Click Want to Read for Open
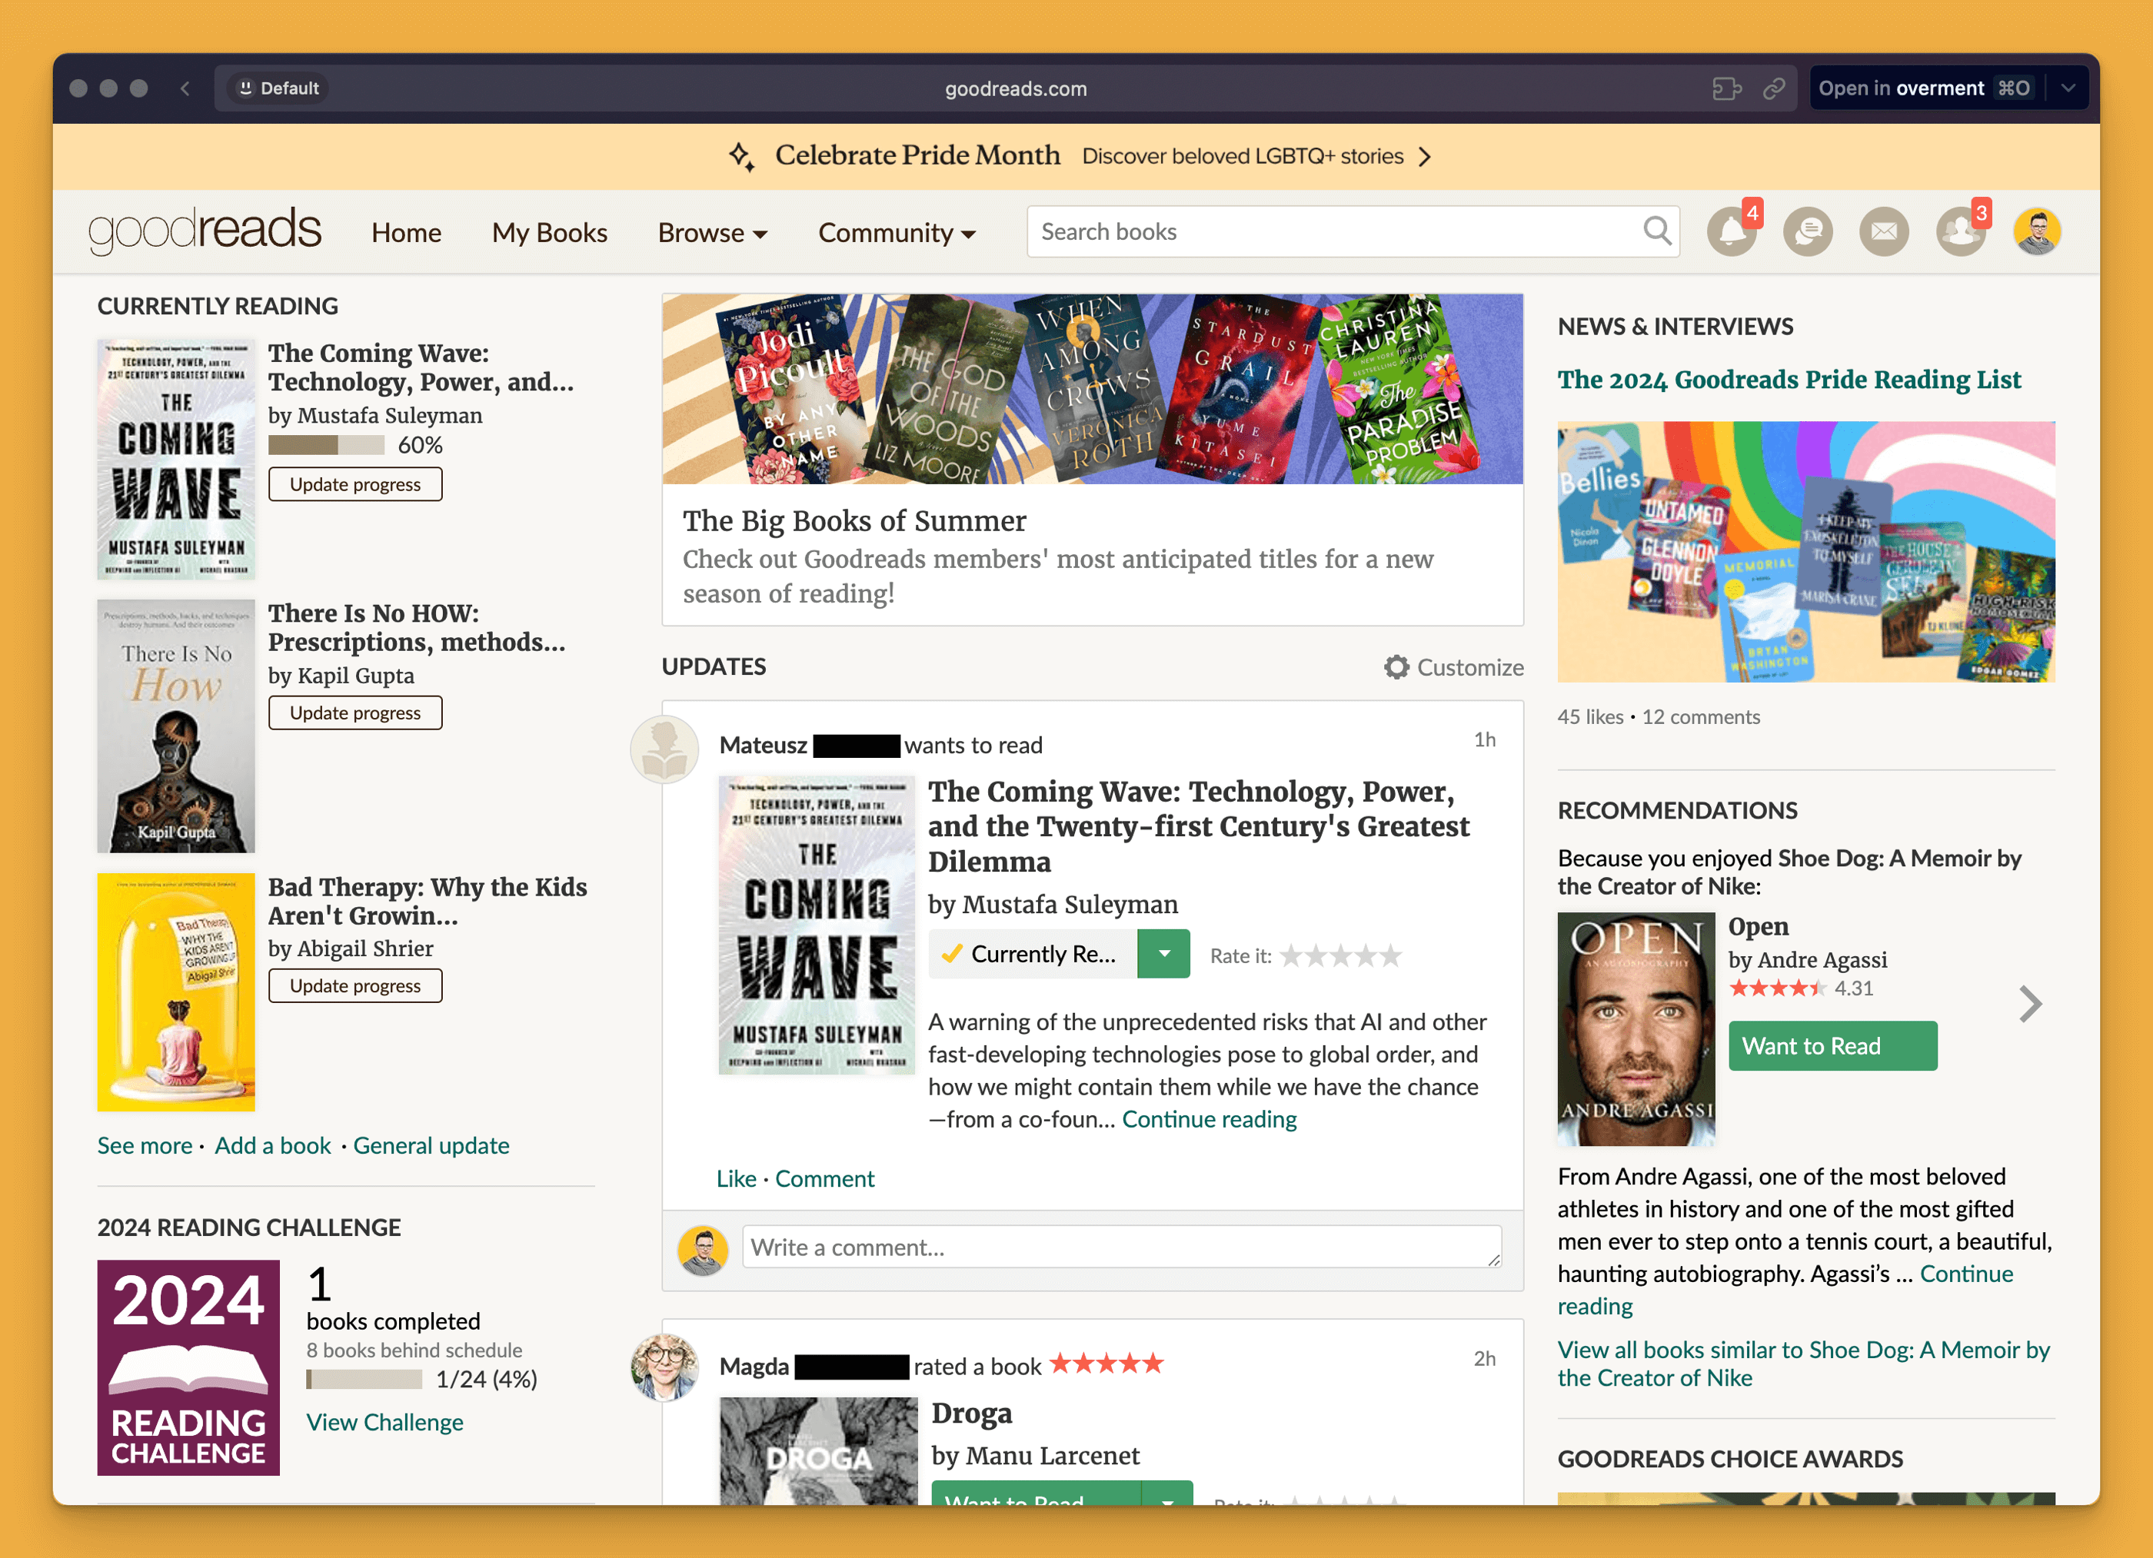 point(1831,1045)
